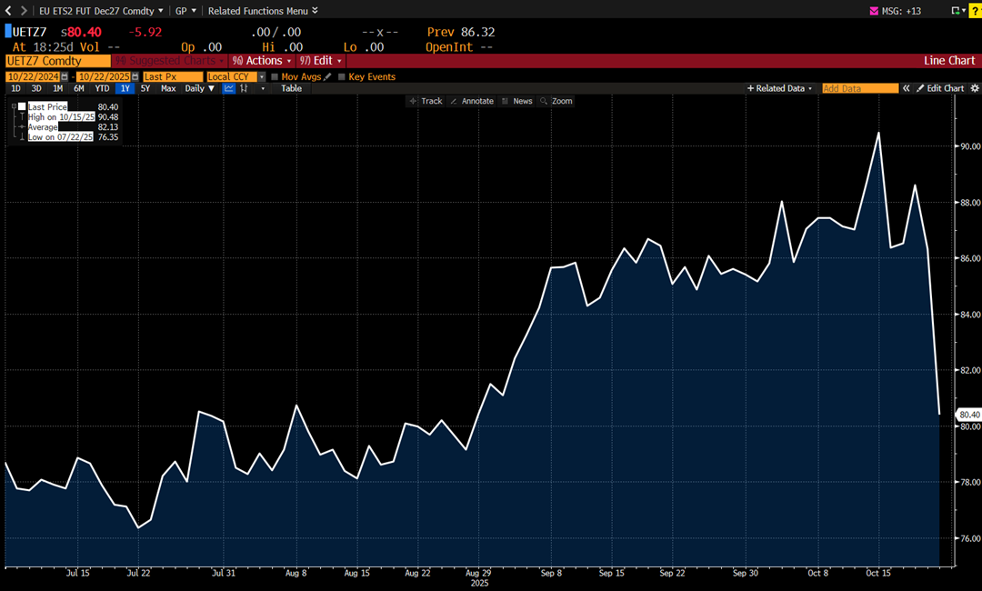Click the chart settings gear icon
Viewport: 982px width, 591px height.
click(975, 88)
